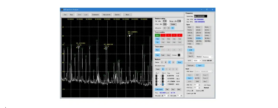278x108 pixels.
Task: Click the Save toolbar button
Action: pos(79,15)
